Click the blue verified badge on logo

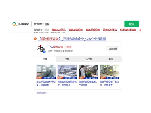click(x=44, y=52)
